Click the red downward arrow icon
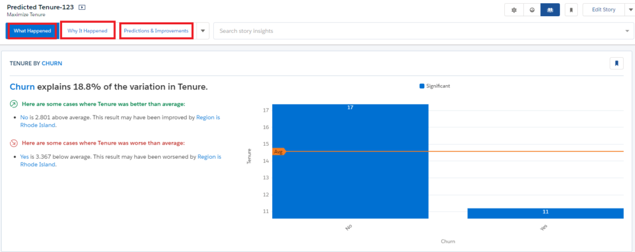Viewport: 635px width, 252px height. 14,143
